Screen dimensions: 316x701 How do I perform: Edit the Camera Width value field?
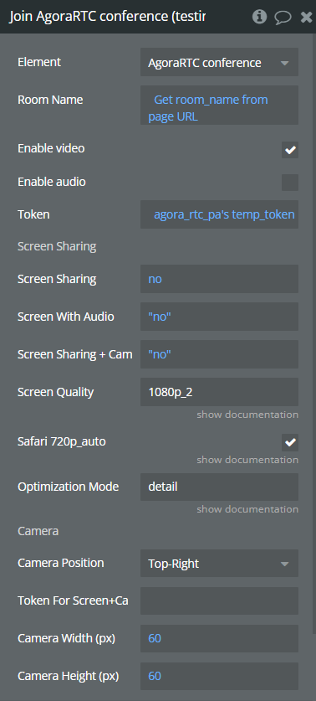[219, 638]
